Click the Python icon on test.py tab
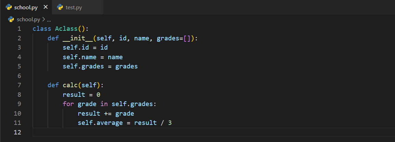This screenshot has height=142, width=395. tap(60, 7)
